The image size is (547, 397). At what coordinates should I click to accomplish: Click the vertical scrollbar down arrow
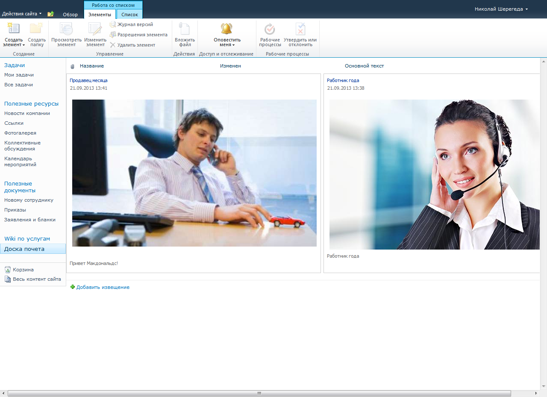[x=543, y=387]
